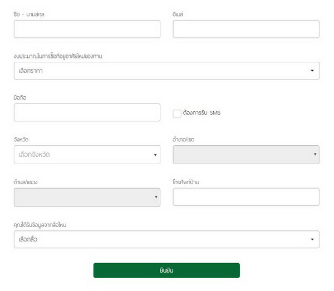Expand the เลือกจังหวัด province dropdown
Image resolution: width=334 pixels, height=291 pixels.
pyautogui.click(x=87, y=155)
